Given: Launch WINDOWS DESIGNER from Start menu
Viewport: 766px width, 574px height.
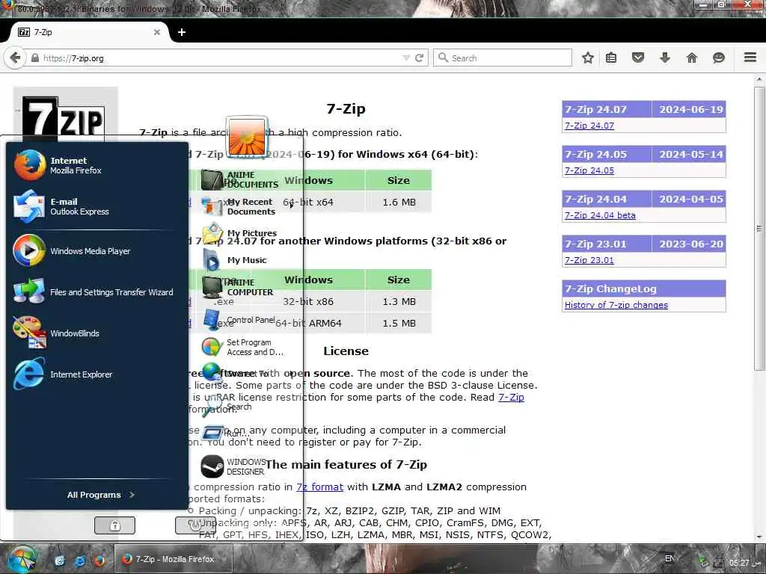Looking at the screenshot, I should (233, 466).
